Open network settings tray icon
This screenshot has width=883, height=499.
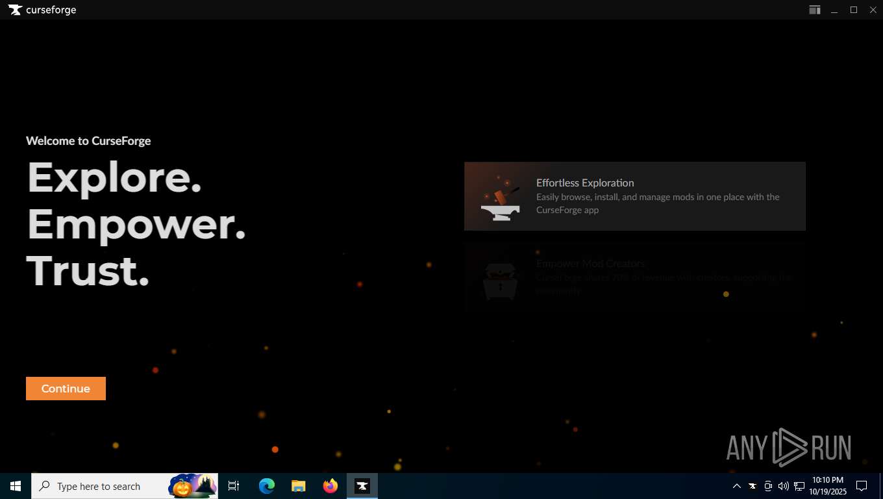pos(799,486)
